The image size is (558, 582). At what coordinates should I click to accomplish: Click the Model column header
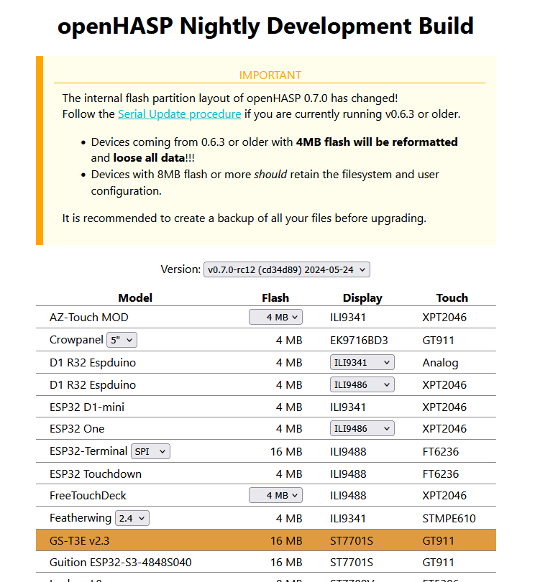point(135,297)
